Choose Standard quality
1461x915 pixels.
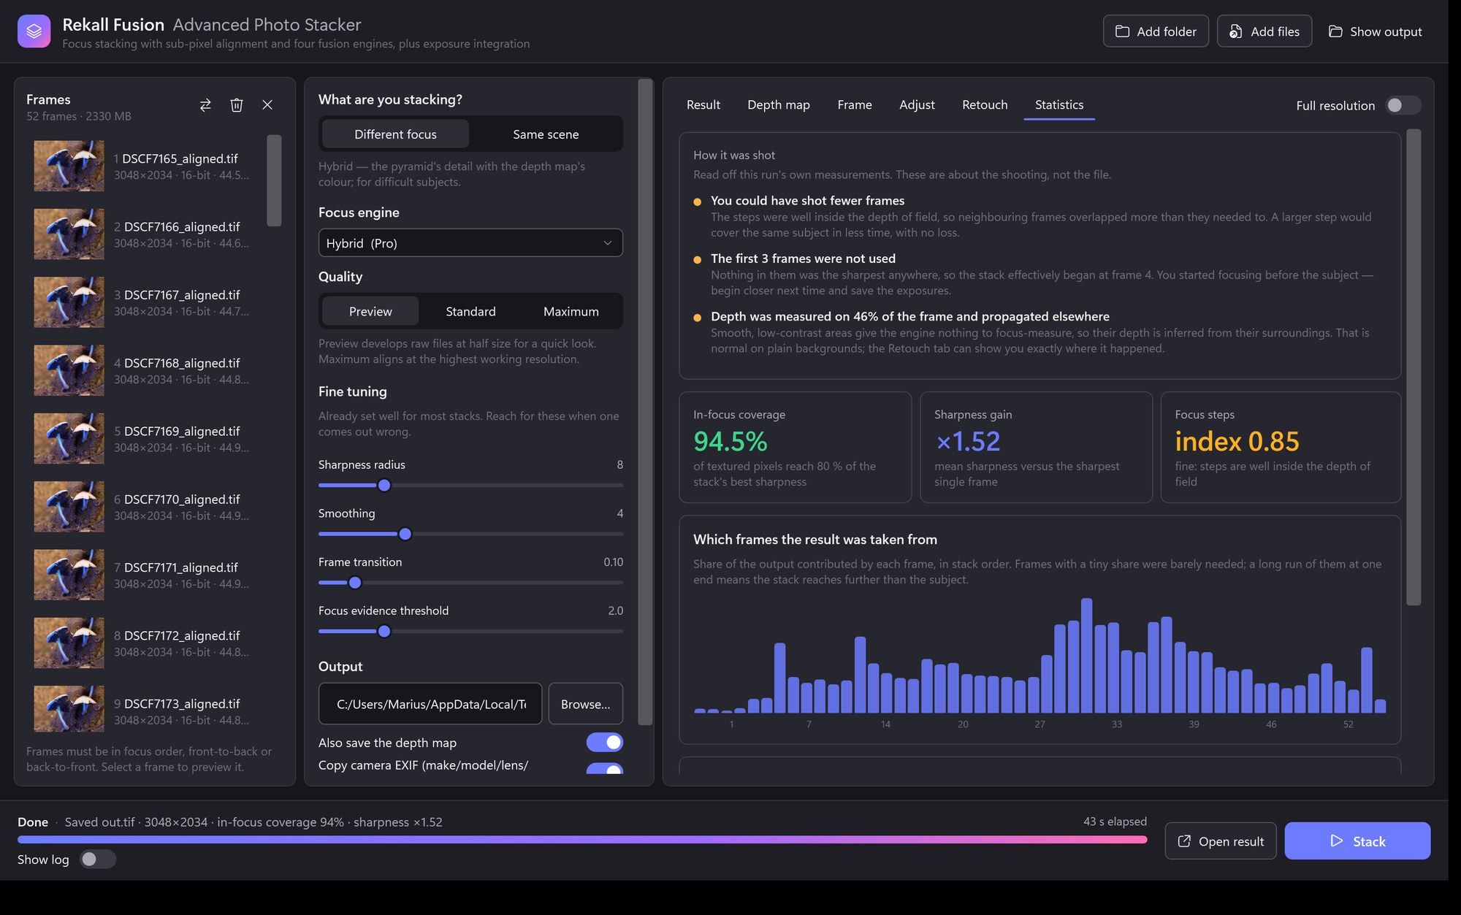[x=470, y=312]
